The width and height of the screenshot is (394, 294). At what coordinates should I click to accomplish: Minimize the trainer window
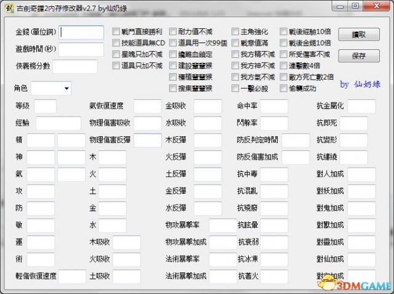coord(340,6)
